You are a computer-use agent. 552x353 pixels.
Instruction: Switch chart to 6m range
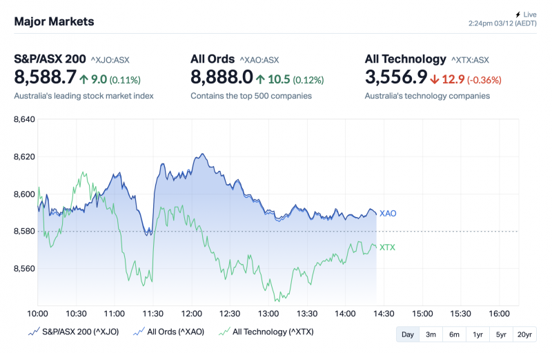pyautogui.click(x=454, y=334)
